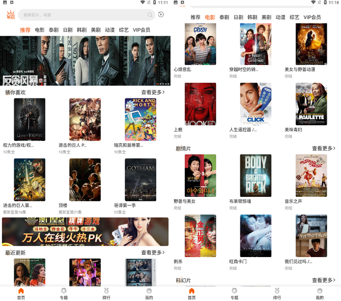Open the 顶楼 poster
The width and height of the screenshot is (341, 301).
click(x=85, y=180)
